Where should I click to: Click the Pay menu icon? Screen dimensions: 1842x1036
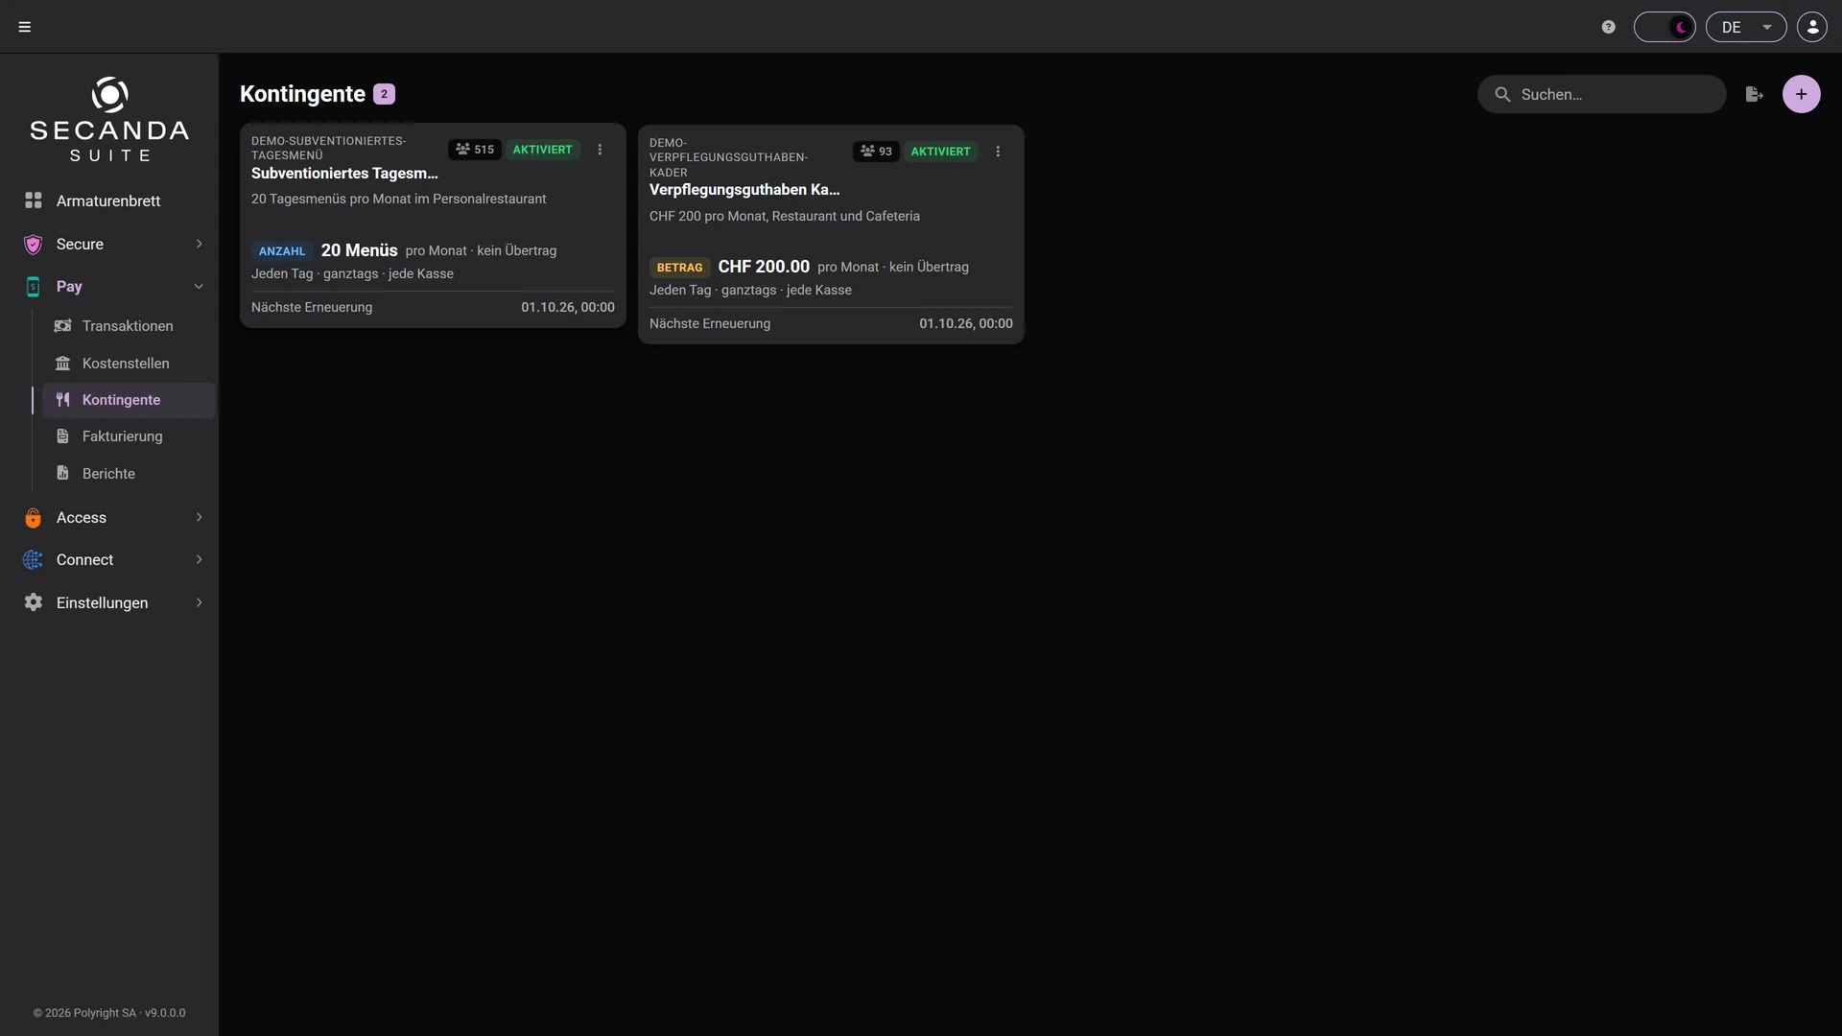click(x=34, y=286)
